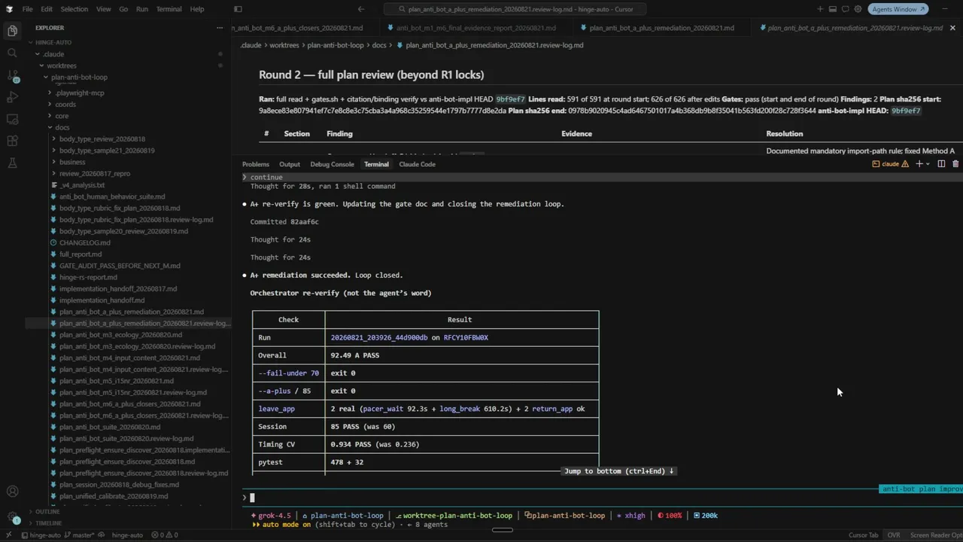The height and width of the screenshot is (542, 963).
Task: Click Jump to bottom button in terminal
Action: pyautogui.click(x=618, y=471)
